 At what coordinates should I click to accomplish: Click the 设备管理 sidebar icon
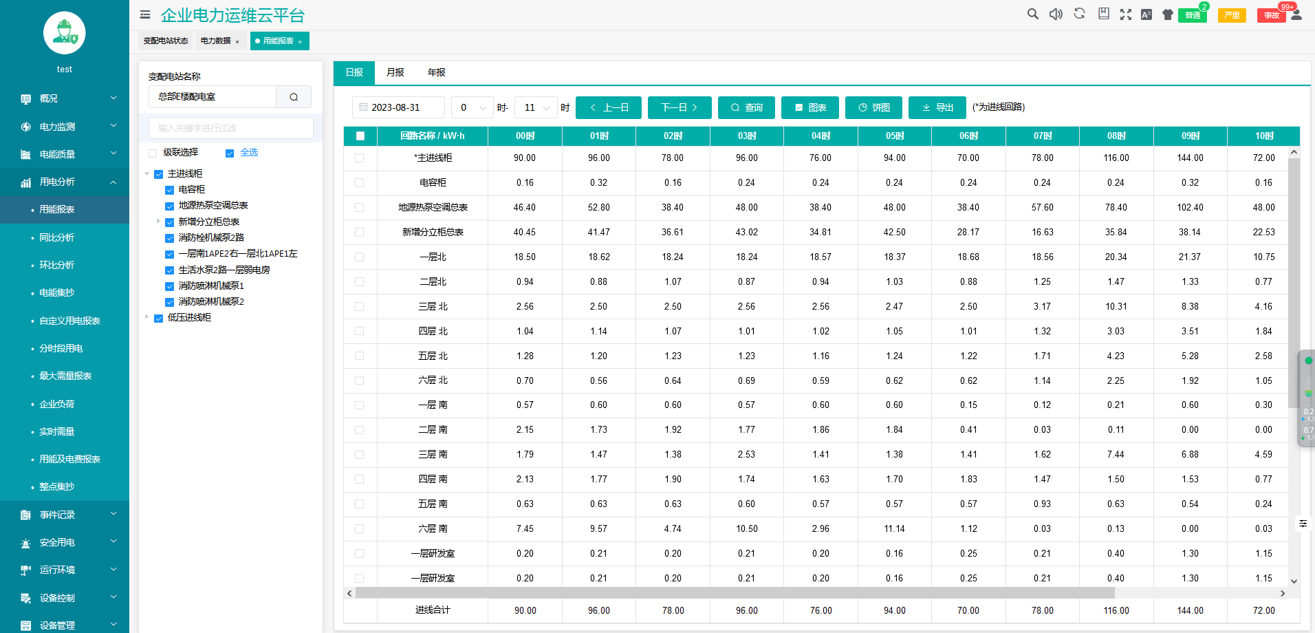(x=25, y=625)
